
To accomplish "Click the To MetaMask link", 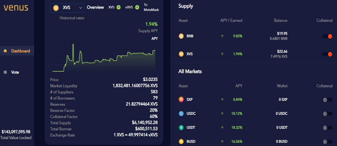I will 151,7.
